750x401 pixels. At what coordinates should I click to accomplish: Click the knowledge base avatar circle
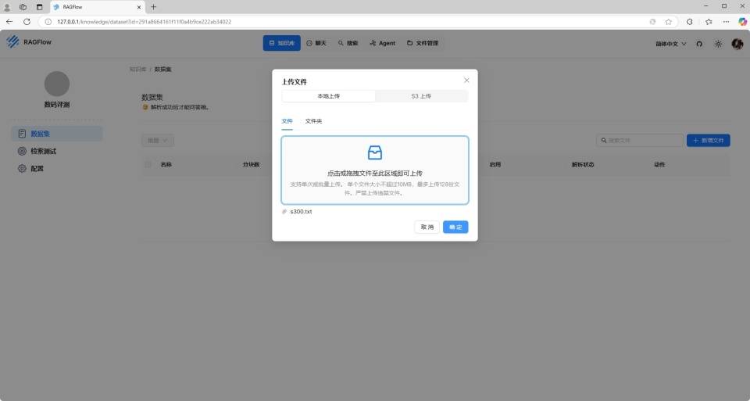(x=57, y=84)
